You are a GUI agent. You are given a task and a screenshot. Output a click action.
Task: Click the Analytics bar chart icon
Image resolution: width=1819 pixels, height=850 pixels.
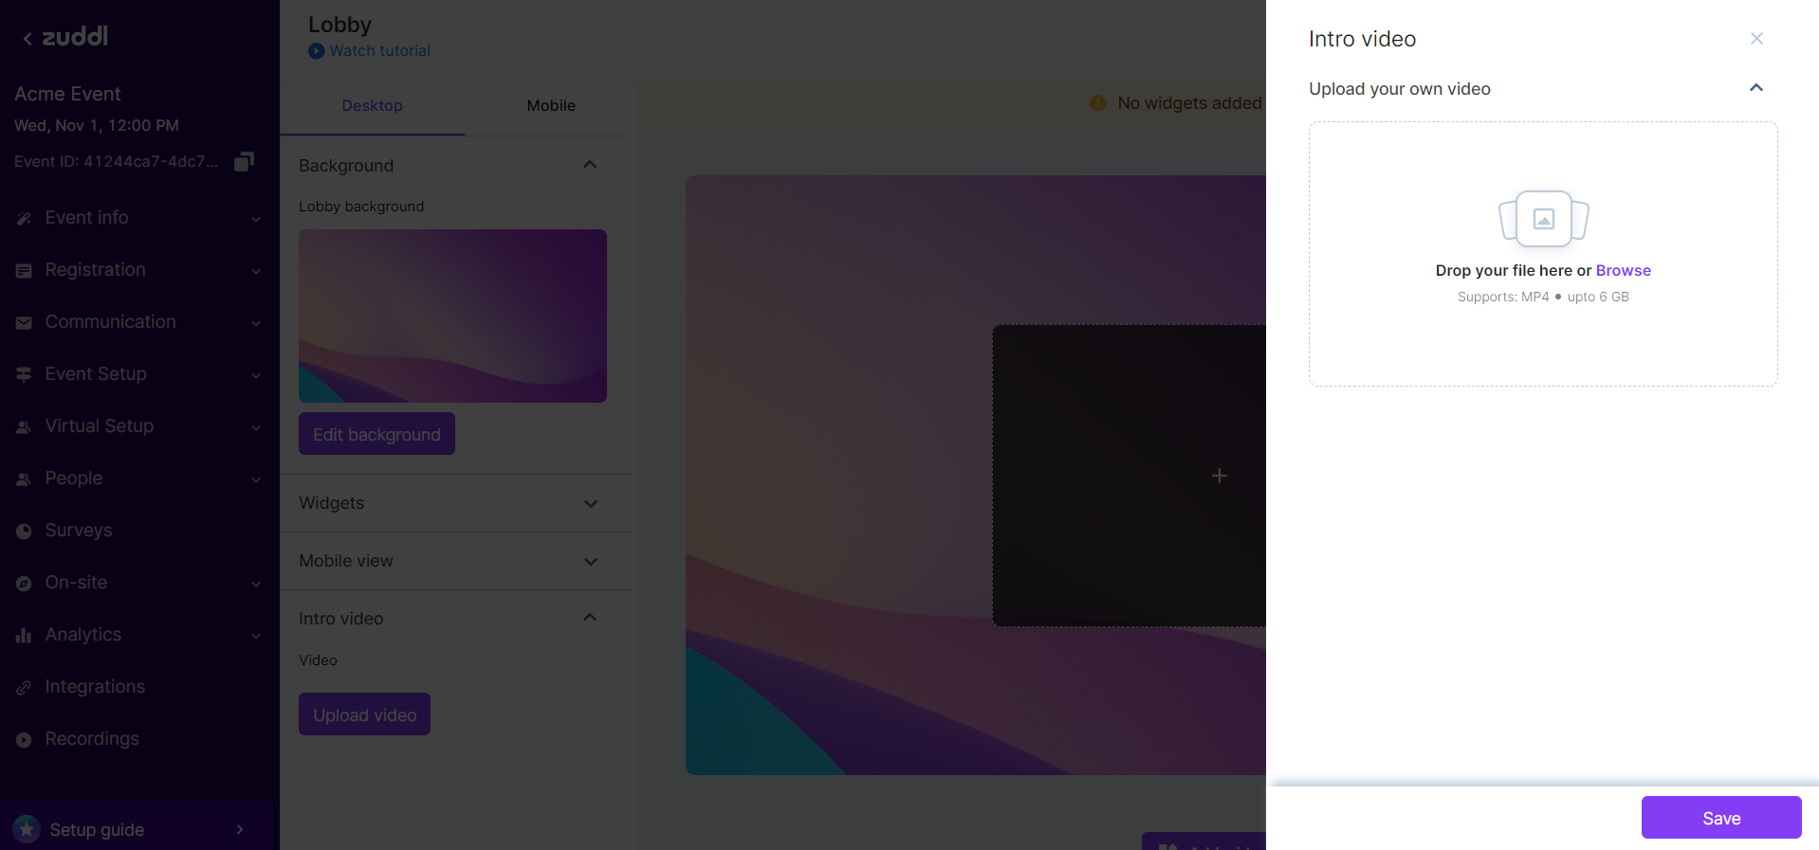point(24,636)
